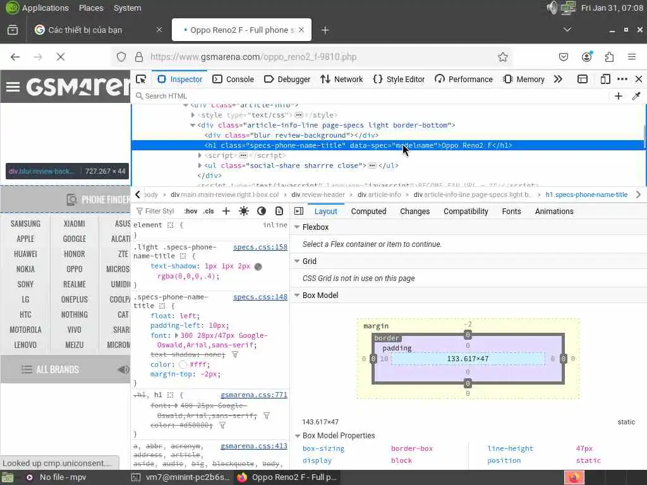
Task: Open Compatibility tab
Action: [466, 211]
